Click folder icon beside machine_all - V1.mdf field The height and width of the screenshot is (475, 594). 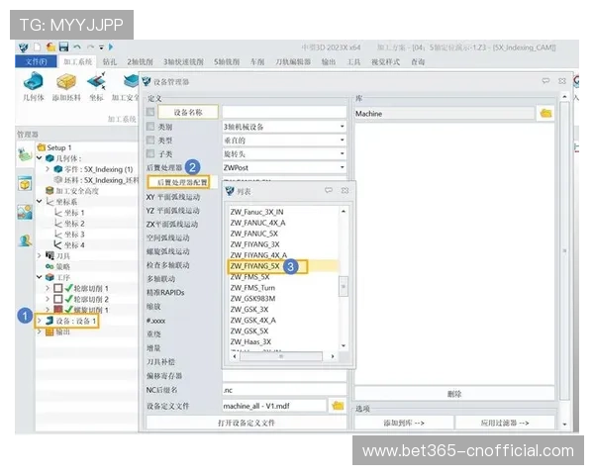(338, 406)
